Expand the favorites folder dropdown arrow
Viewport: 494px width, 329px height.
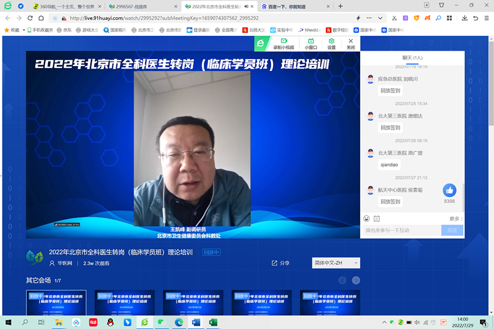click(x=23, y=30)
